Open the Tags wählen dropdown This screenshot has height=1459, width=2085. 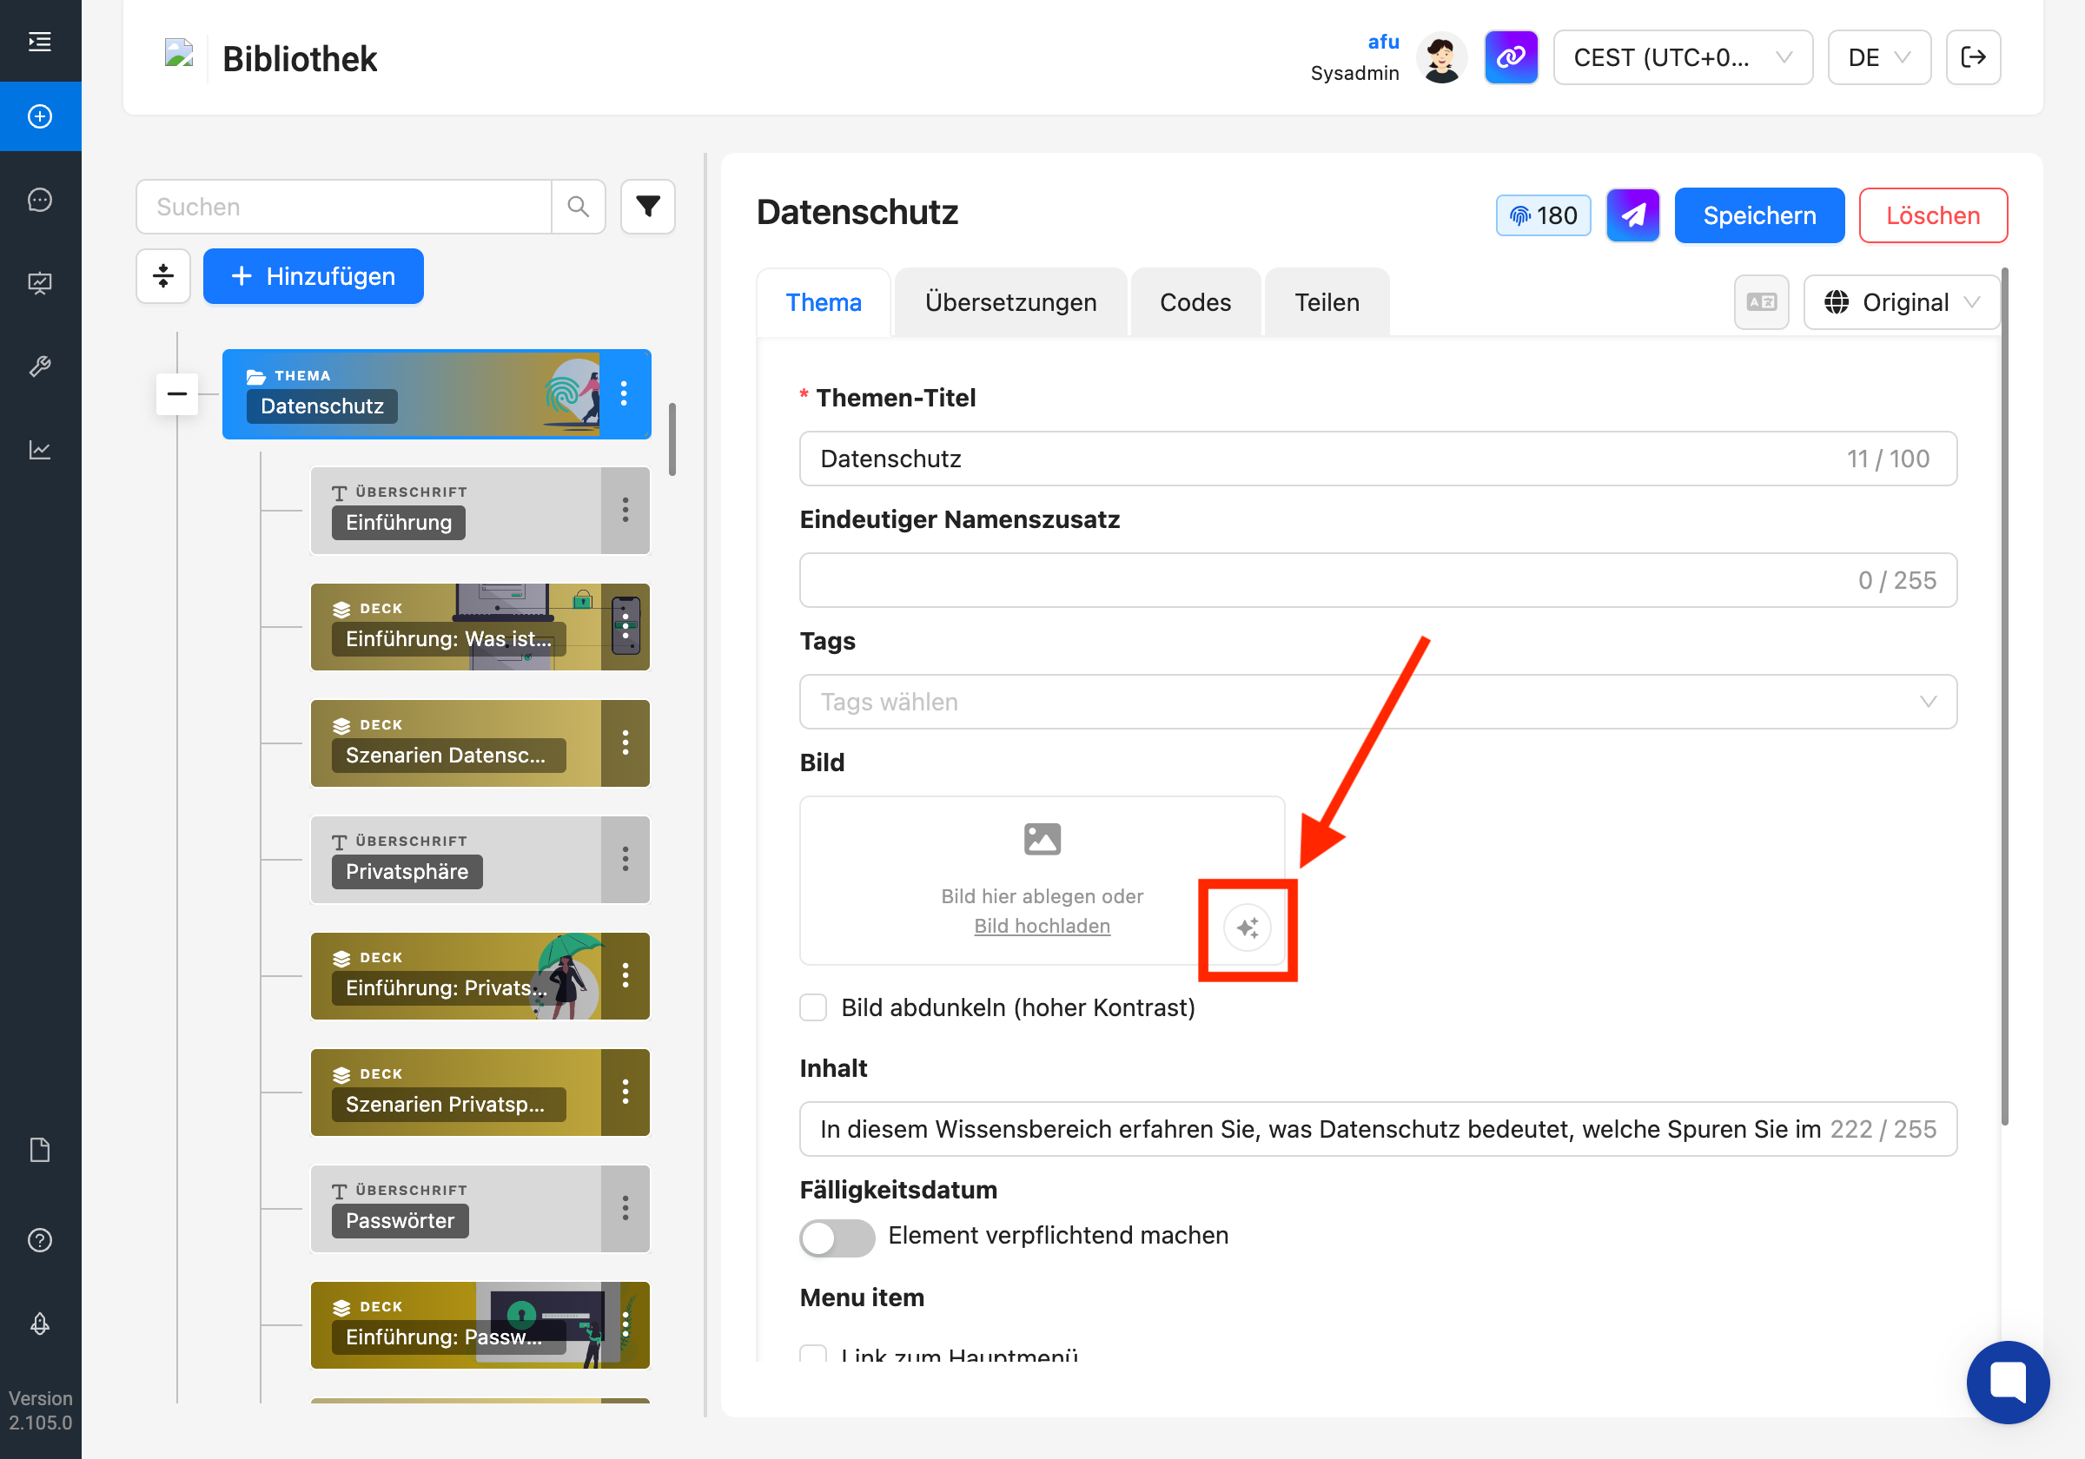1377,701
